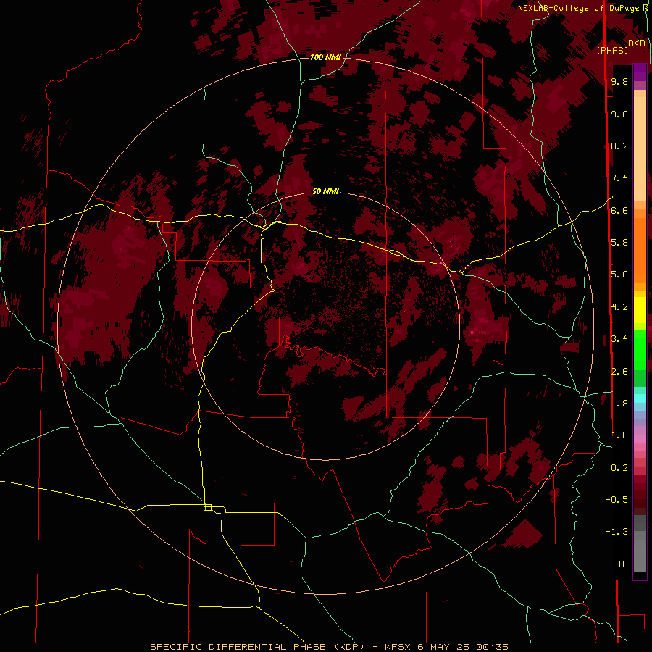The width and height of the screenshot is (652, 652).
Task: Click the [PHAS] units label
Action: click(x=612, y=50)
